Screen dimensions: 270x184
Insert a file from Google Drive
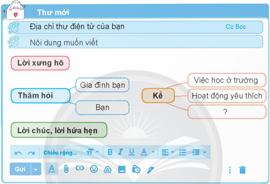(108, 169)
